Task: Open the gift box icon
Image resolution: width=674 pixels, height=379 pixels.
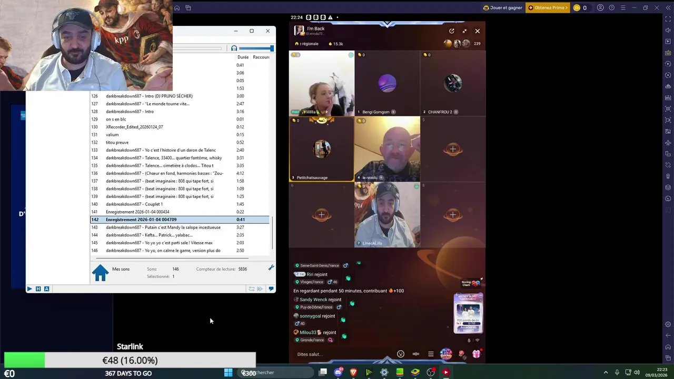Action: pos(477,354)
